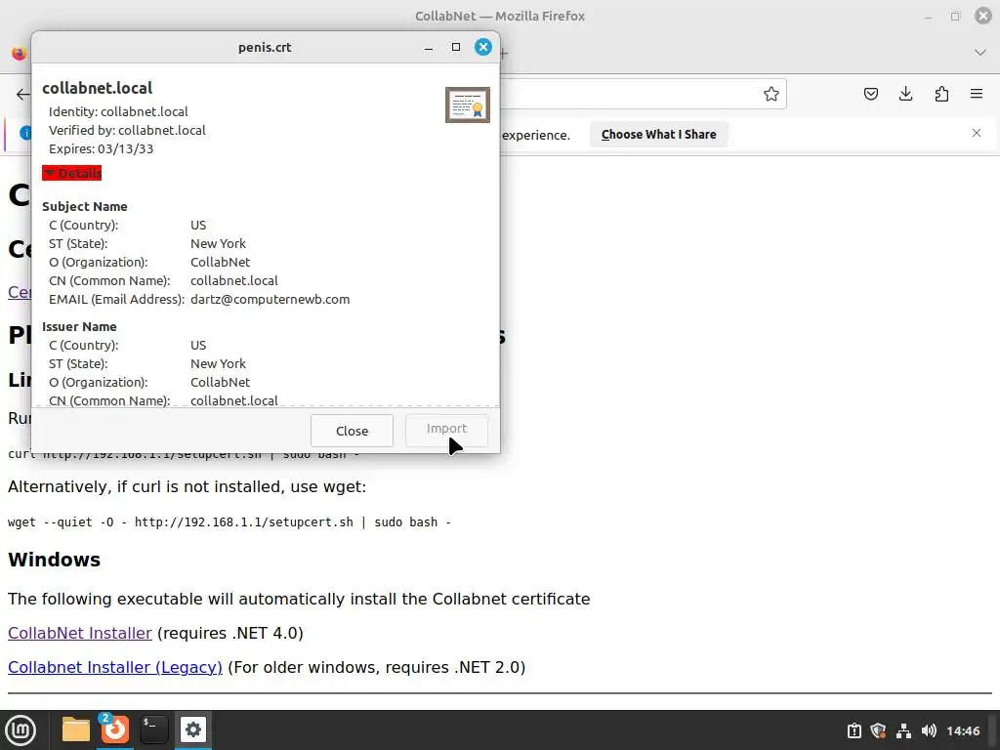Screen dimensions: 1000x750
Task: Open the file manager from the taskbar
Action: click(x=76, y=729)
